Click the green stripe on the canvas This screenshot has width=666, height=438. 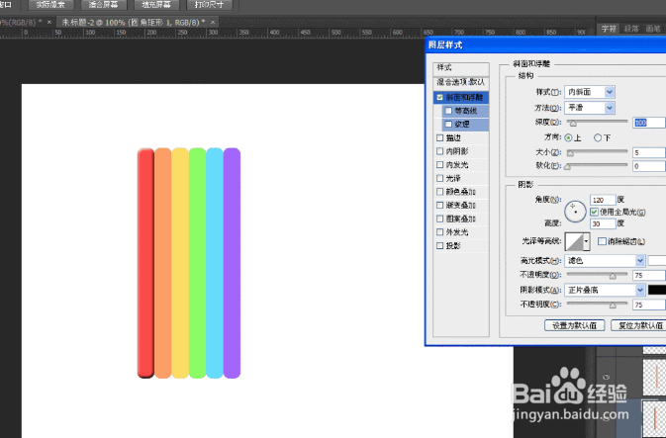tap(198, 263)
